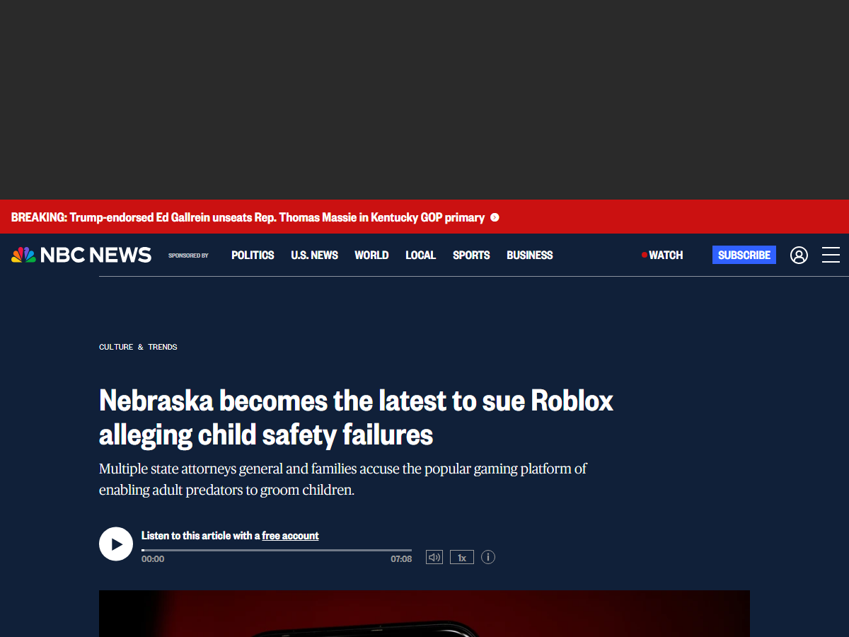Change playback speed from 1x
The height and width of the screenshot is (637, 849).
(462, 557)
